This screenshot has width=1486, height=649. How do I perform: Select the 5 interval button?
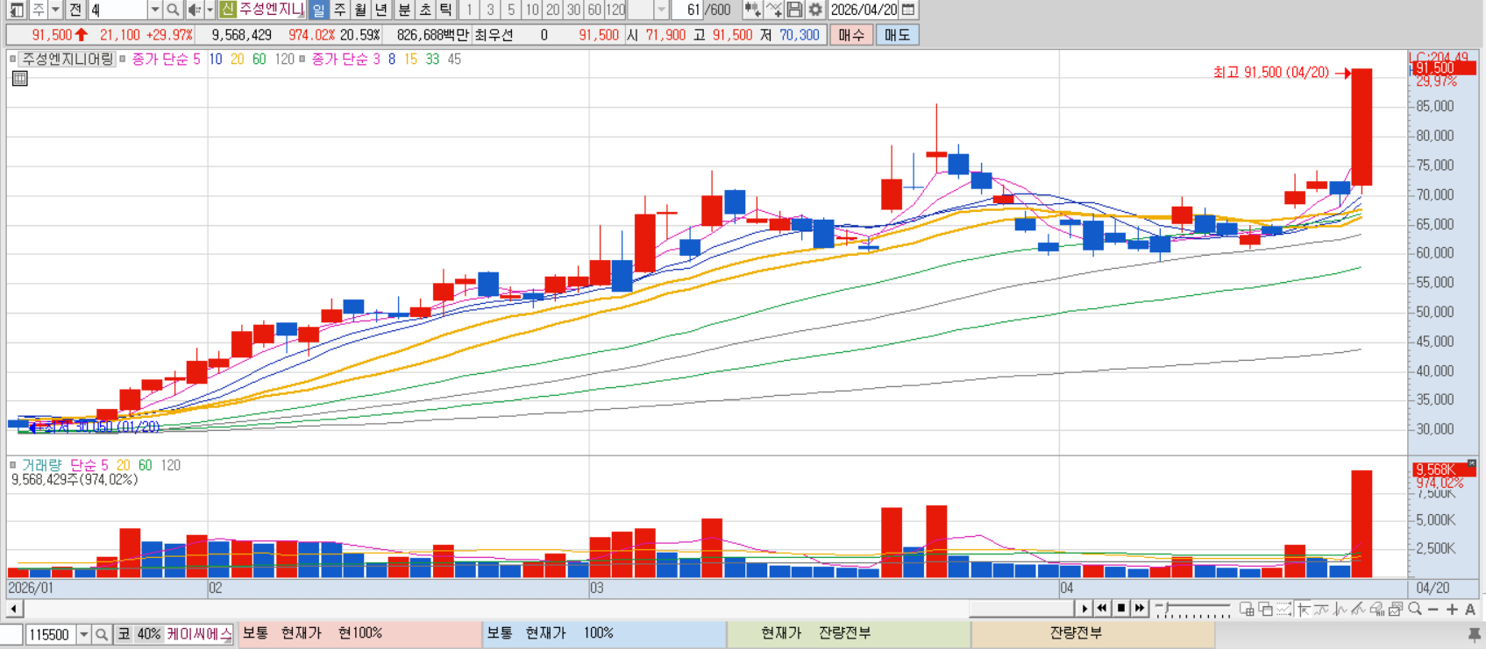[x=511, y=10]
